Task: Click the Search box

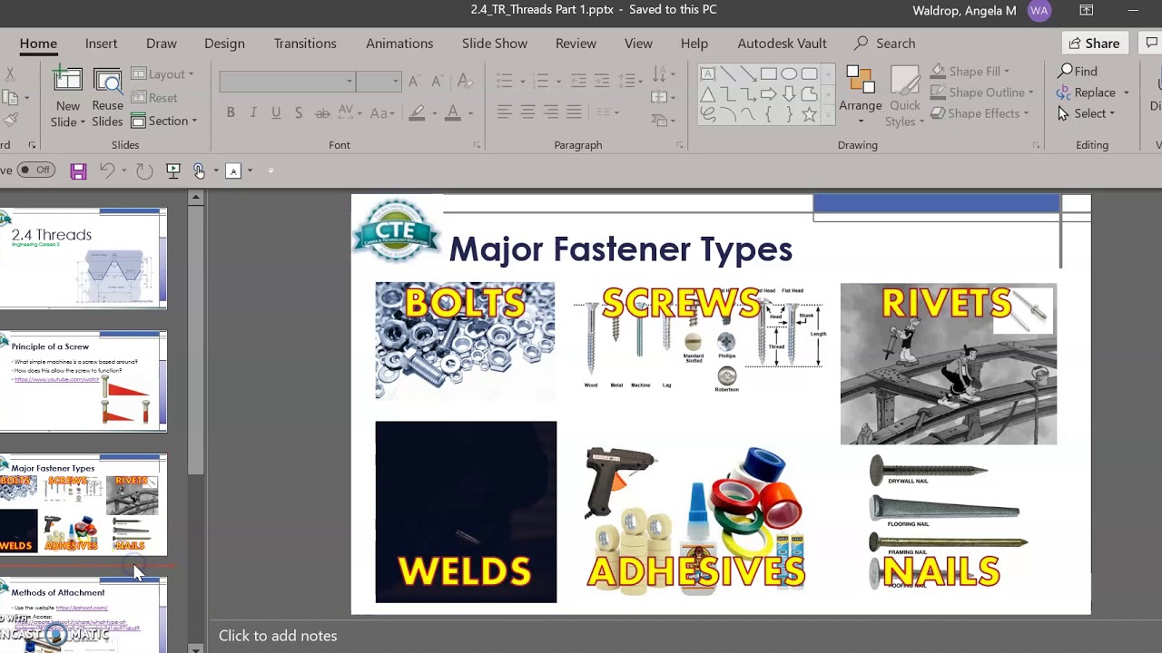Action: click(885, 44)
